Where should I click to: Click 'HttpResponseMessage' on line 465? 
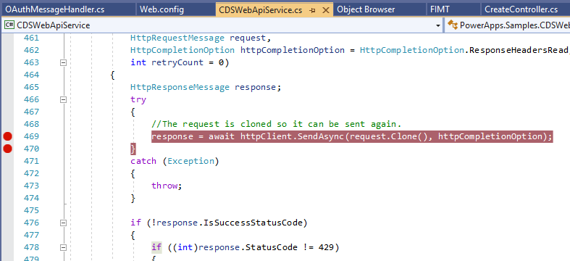click(180, 87)
